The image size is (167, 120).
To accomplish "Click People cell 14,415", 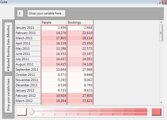I will pyautogui.click(x=54, y=64).
